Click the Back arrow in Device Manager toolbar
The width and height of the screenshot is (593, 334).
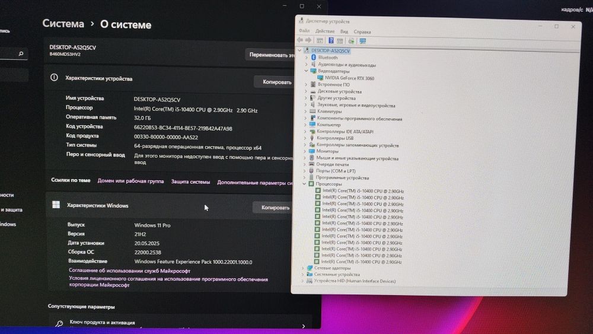(x=300, y=40)
